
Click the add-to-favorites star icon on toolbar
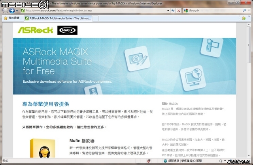tap(244, 19)
